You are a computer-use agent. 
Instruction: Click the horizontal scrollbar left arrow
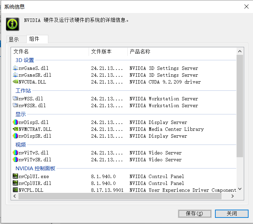[x=15, y=196]
